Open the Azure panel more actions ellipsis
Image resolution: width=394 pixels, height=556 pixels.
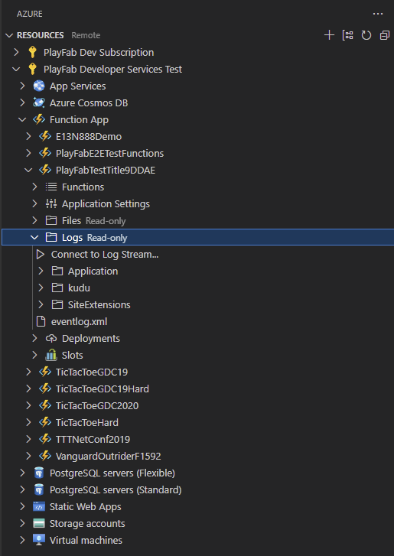point(378,14)
